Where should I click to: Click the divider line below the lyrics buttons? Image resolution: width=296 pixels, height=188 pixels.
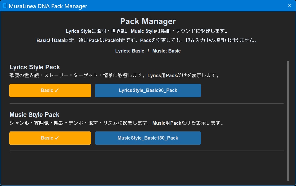(x=147, y=104)
